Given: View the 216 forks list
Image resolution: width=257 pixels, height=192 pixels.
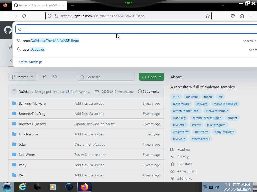Looking at the screenshot, I should (x=181, y=178).
